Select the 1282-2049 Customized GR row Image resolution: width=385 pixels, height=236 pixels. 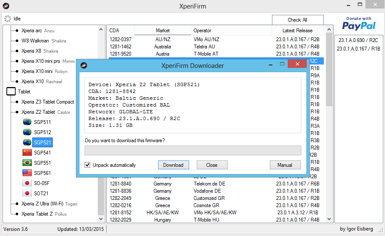coord(215,198)
